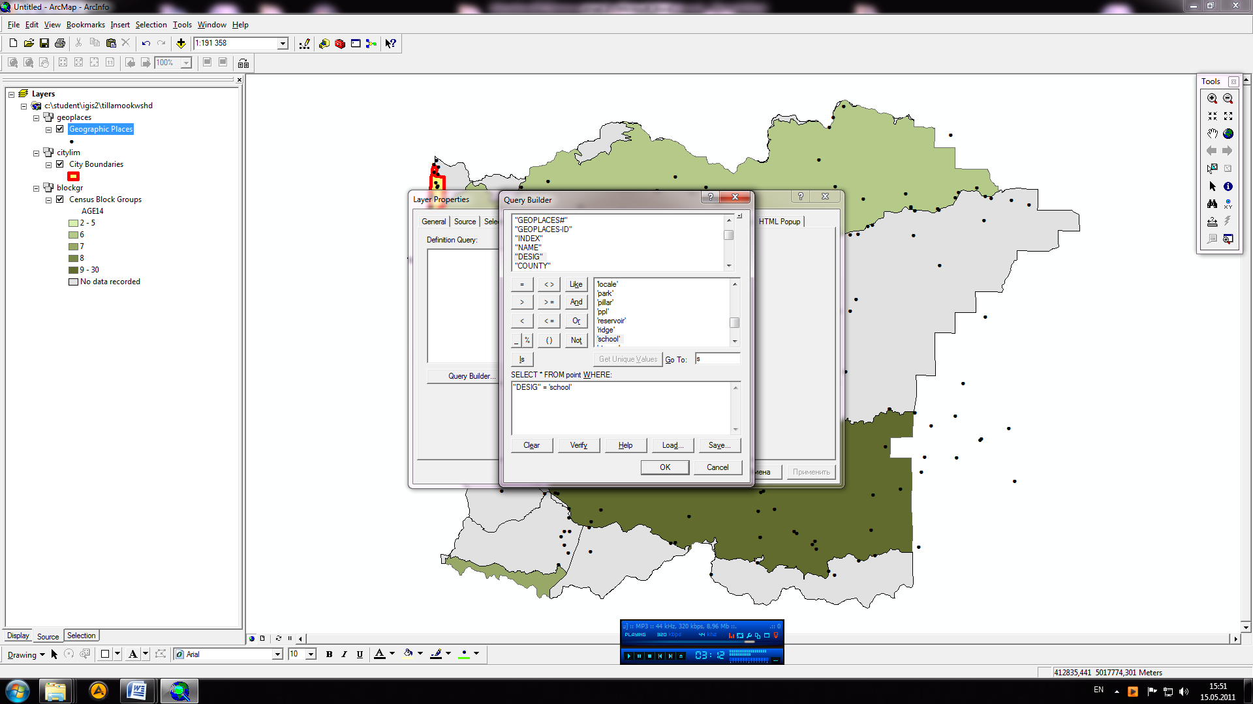The width and height of the screenshot is (1253, 704).
Task: Open the map scale dropdown
Action: (283, 44)
